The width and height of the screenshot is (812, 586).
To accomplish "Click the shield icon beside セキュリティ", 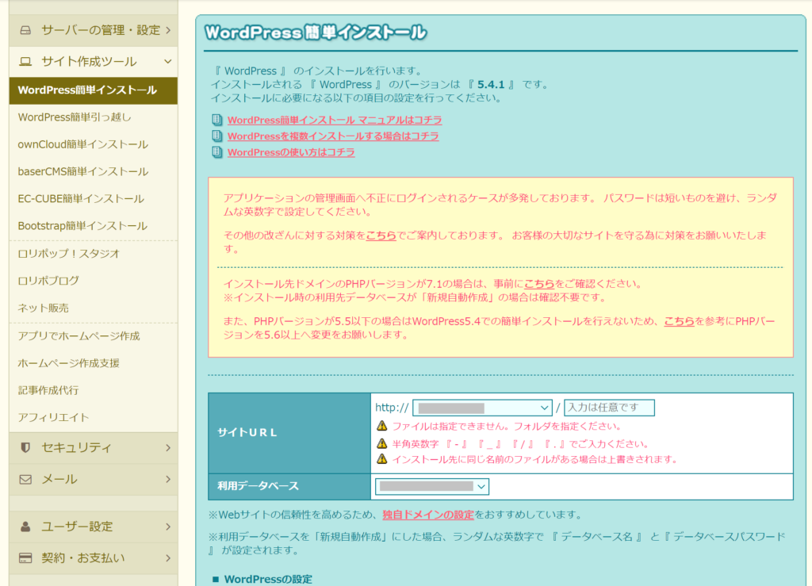I will click(25, 447).
